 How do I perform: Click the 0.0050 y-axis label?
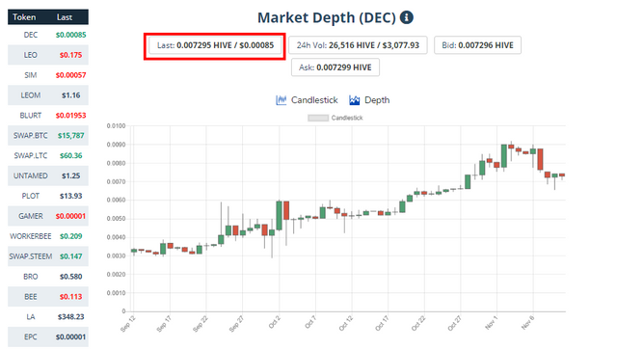116,219
